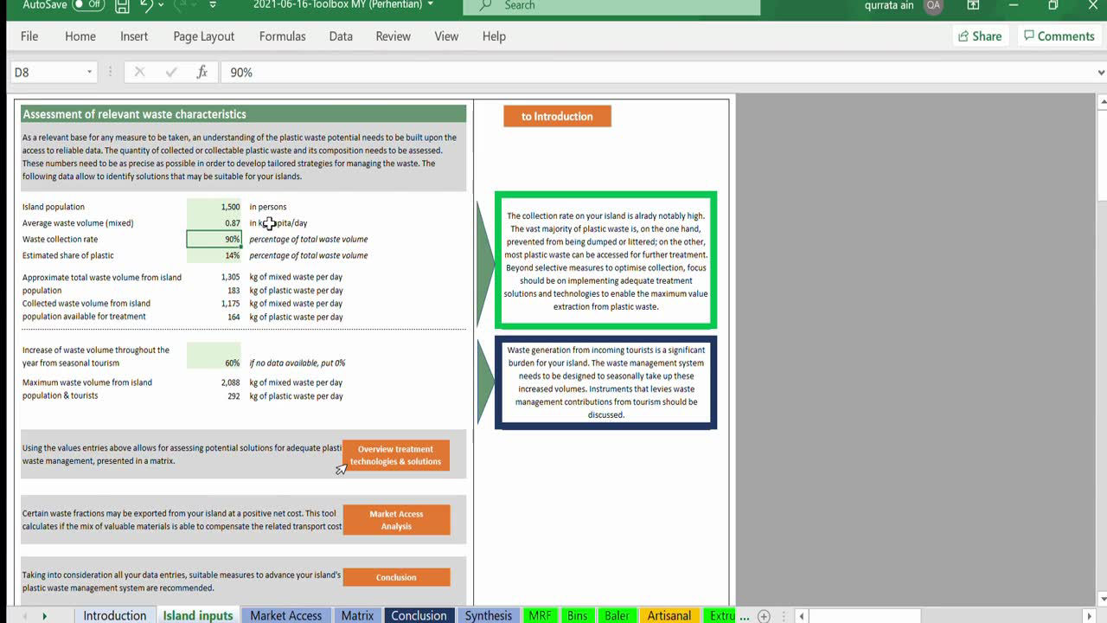The image size is (1107, 623).
Task: Click the Name Box showing D8
Action: point(48,73)
